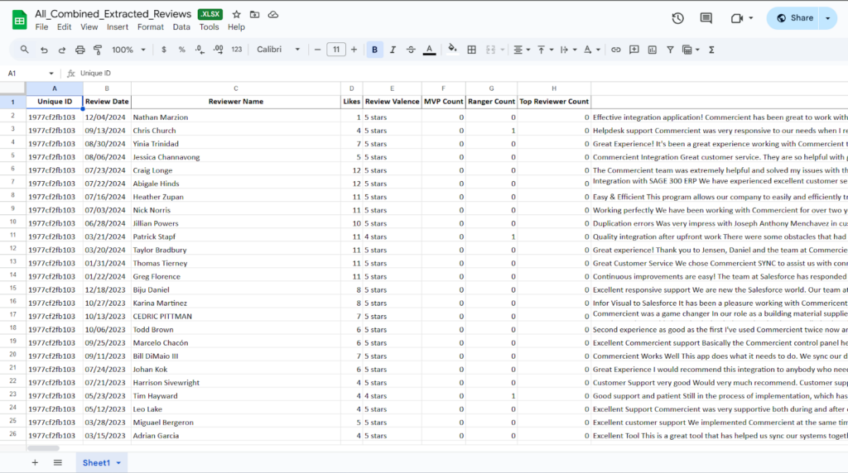Screen dimensions: 848x473
Task: Click the Functions sigma icon
Action: 711,50
